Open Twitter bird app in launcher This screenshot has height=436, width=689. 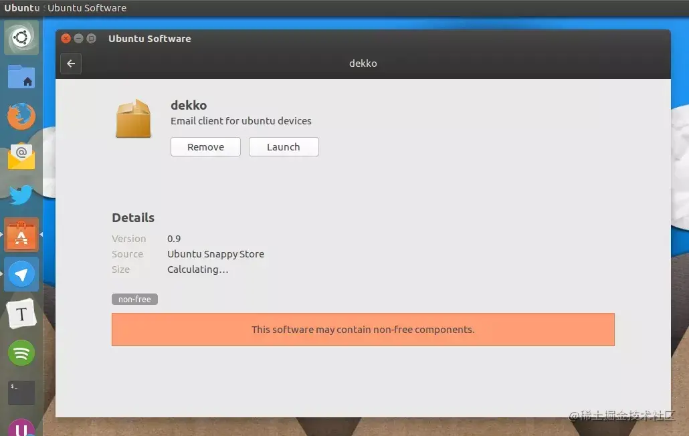pyautogui.click(x=21, y=195)
